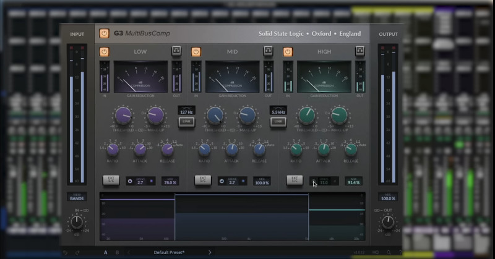Screen dimensions: 495x259
Task: Toggle the HIGH band power button
Action: (x=288, y=52)
